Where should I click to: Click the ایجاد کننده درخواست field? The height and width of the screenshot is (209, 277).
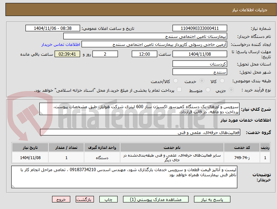coord(154,44)
